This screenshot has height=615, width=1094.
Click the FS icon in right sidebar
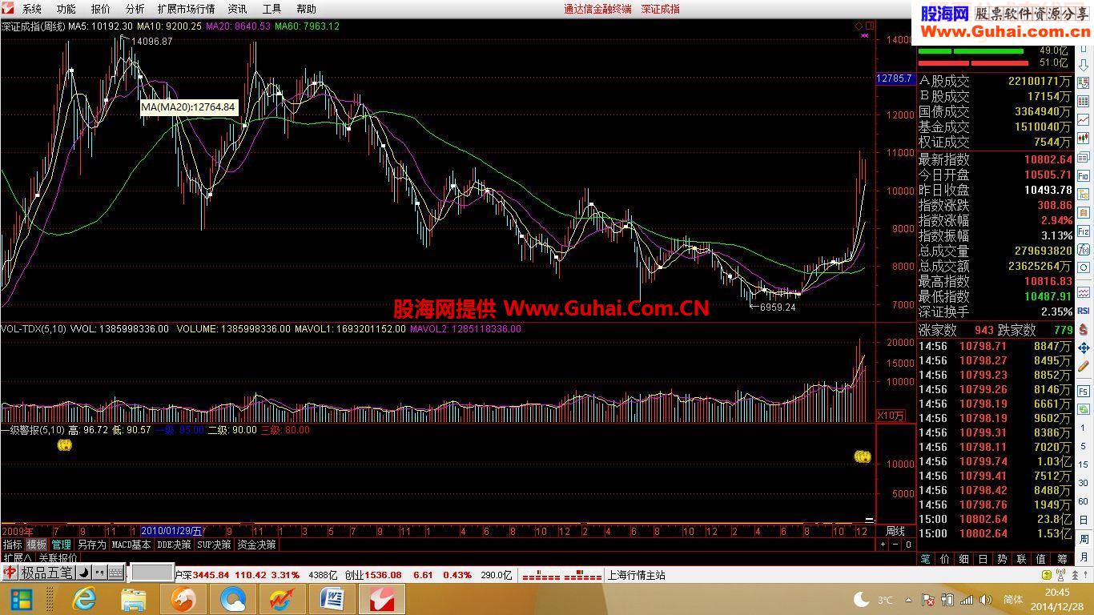(1084, 390)
